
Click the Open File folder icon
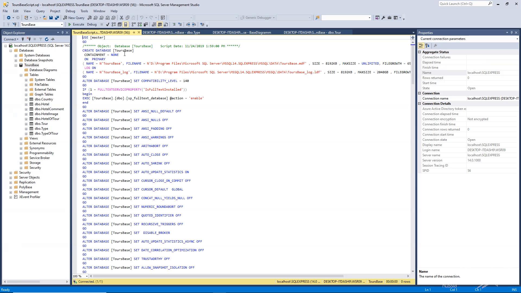(x=45, y=18)
